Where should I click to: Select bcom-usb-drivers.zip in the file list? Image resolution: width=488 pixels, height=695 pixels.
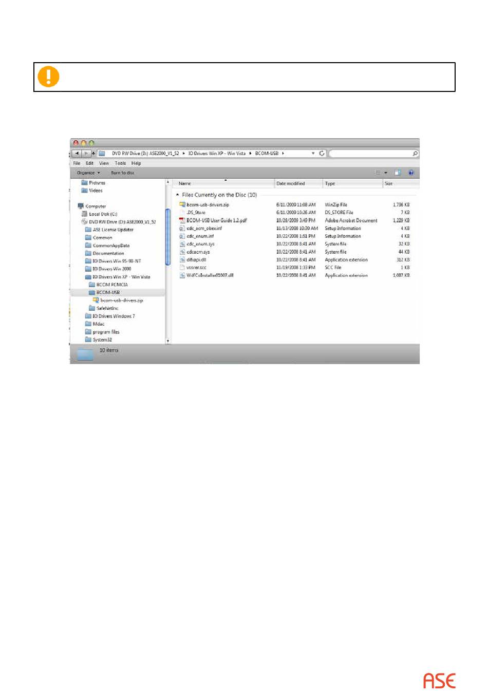point(208,205)
